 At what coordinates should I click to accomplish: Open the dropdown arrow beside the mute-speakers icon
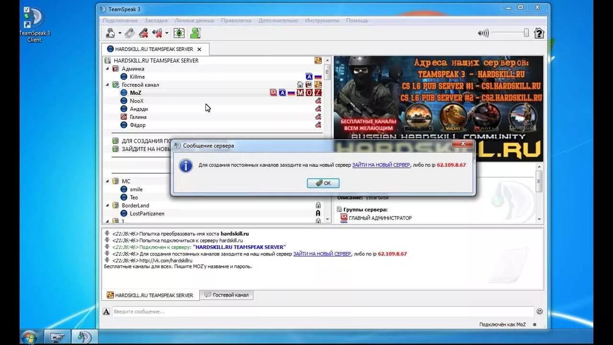pos(167,33)
